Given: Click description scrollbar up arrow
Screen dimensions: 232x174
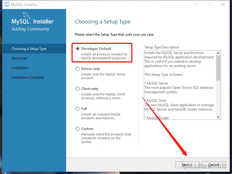Looking at the screenshot, I should click(218, 53).
